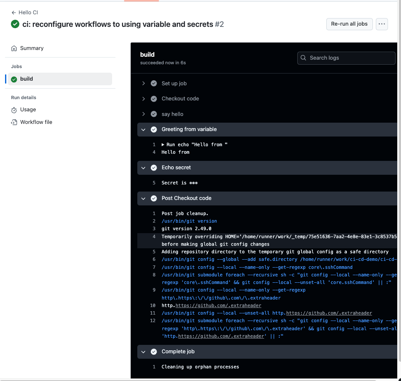
Task: Click Re-run all jobs button
Action: 349,24
